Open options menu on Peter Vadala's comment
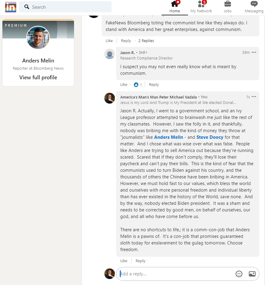The image size is (265, 285). pos(254,97)
